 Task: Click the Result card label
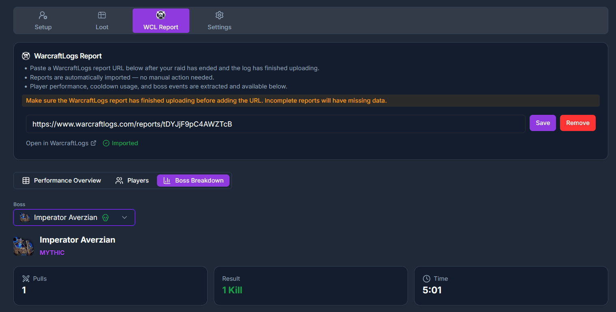point(231,279)
